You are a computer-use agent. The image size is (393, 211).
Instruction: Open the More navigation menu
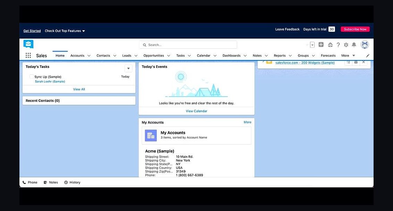(348, 56)
